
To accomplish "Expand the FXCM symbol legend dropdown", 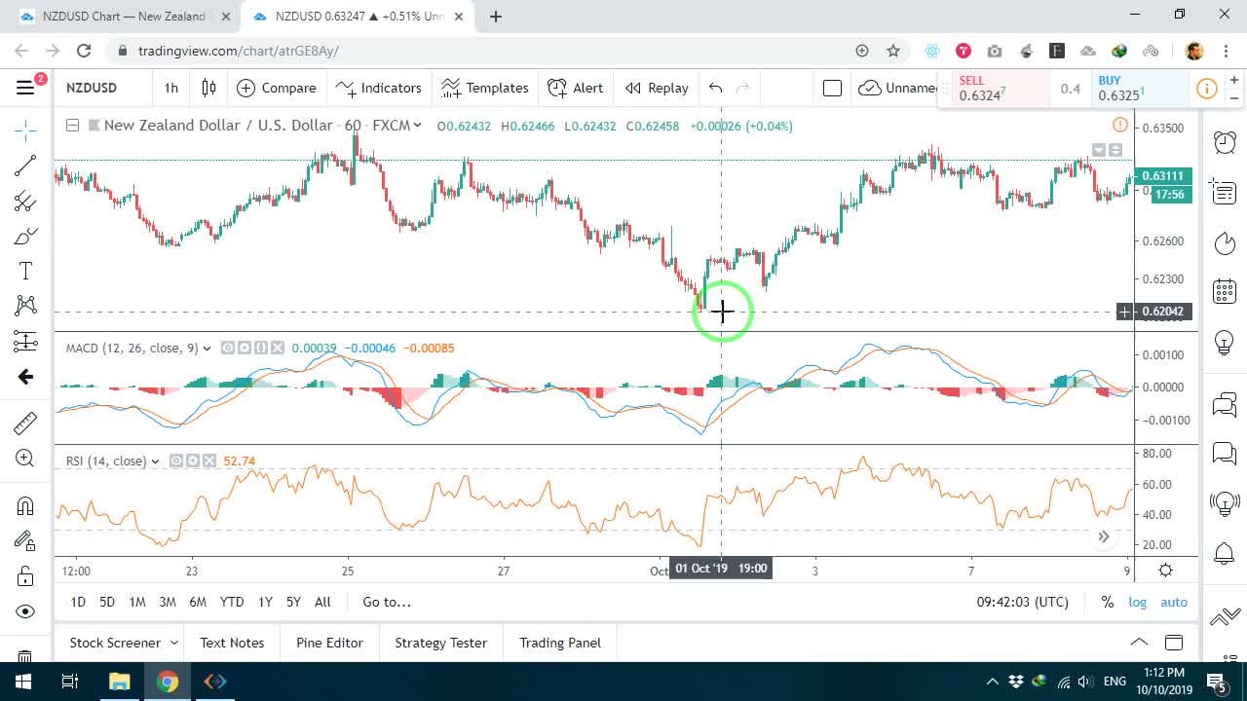I will click(x=417, y=125).
